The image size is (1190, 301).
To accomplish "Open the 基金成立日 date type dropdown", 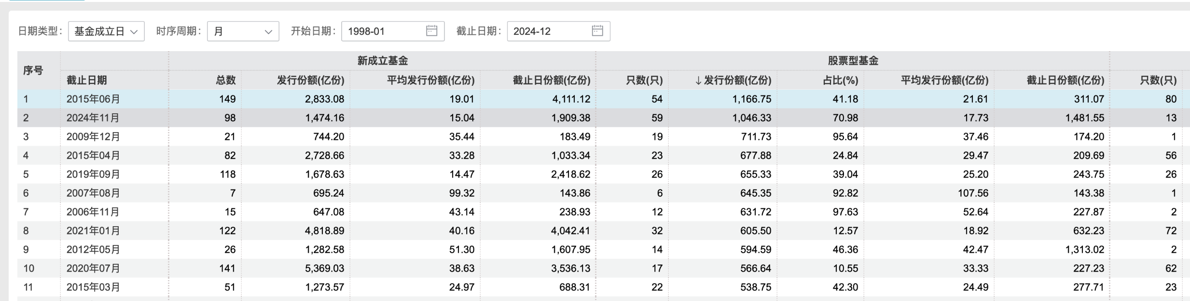I will click(x=106, y=31).
